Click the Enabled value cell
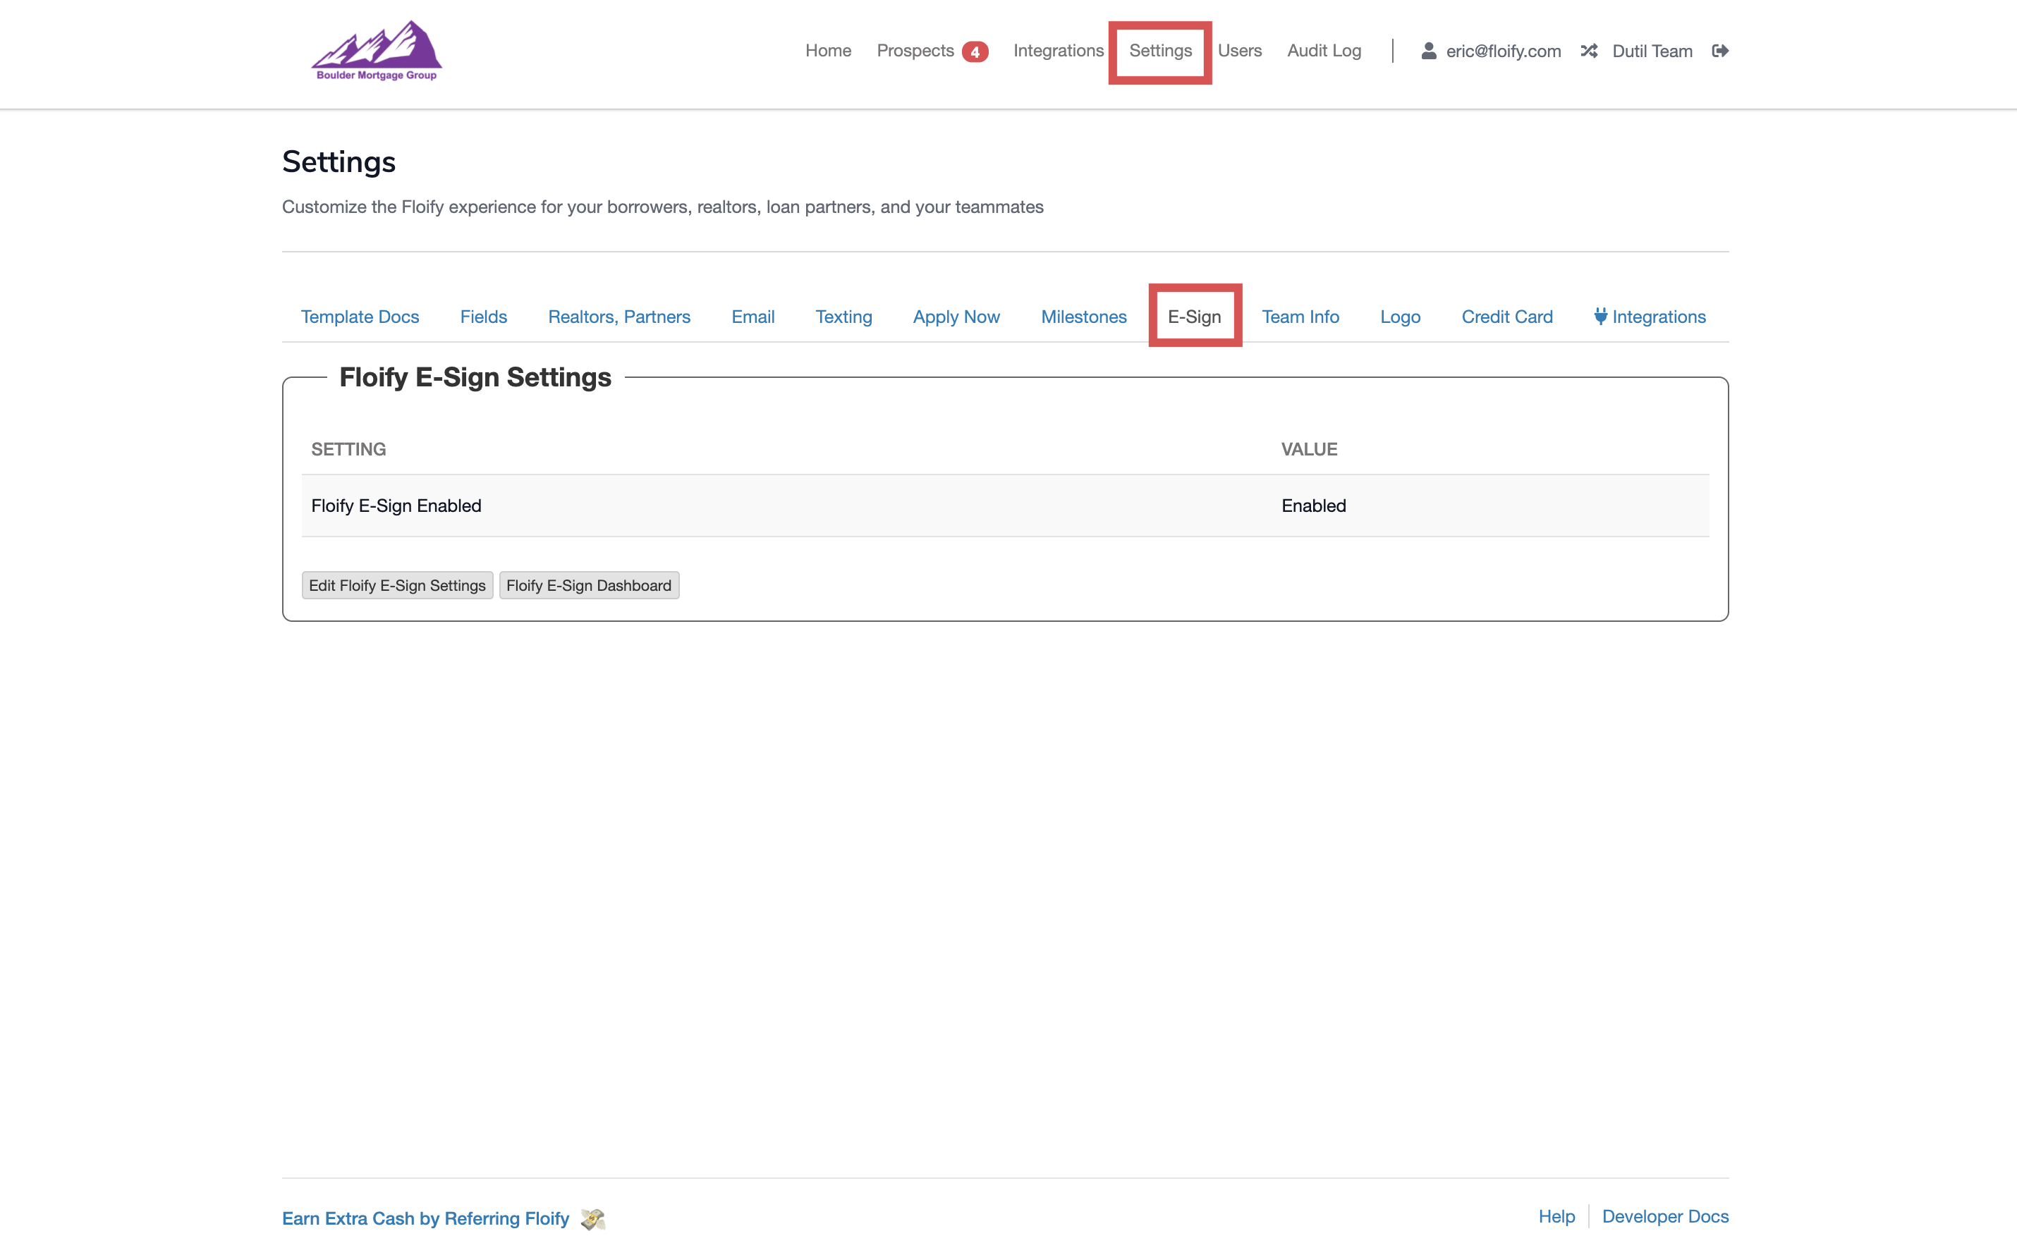Viewport: 2017px width, 1255px height. pos(1313,506)
